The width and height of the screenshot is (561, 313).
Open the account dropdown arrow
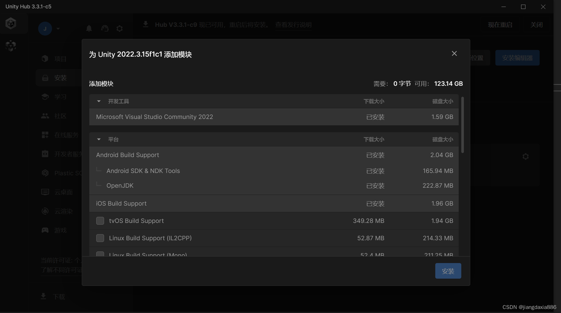(58, 29)
